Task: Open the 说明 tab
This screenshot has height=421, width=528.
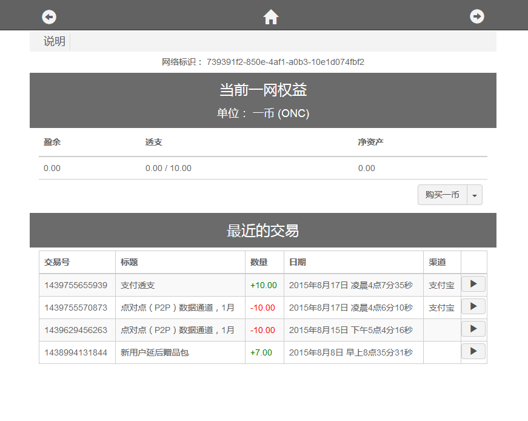Action: tap(54, 41)
